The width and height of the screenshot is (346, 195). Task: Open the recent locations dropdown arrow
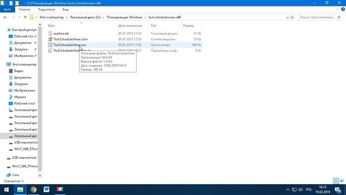click(19, 17)
